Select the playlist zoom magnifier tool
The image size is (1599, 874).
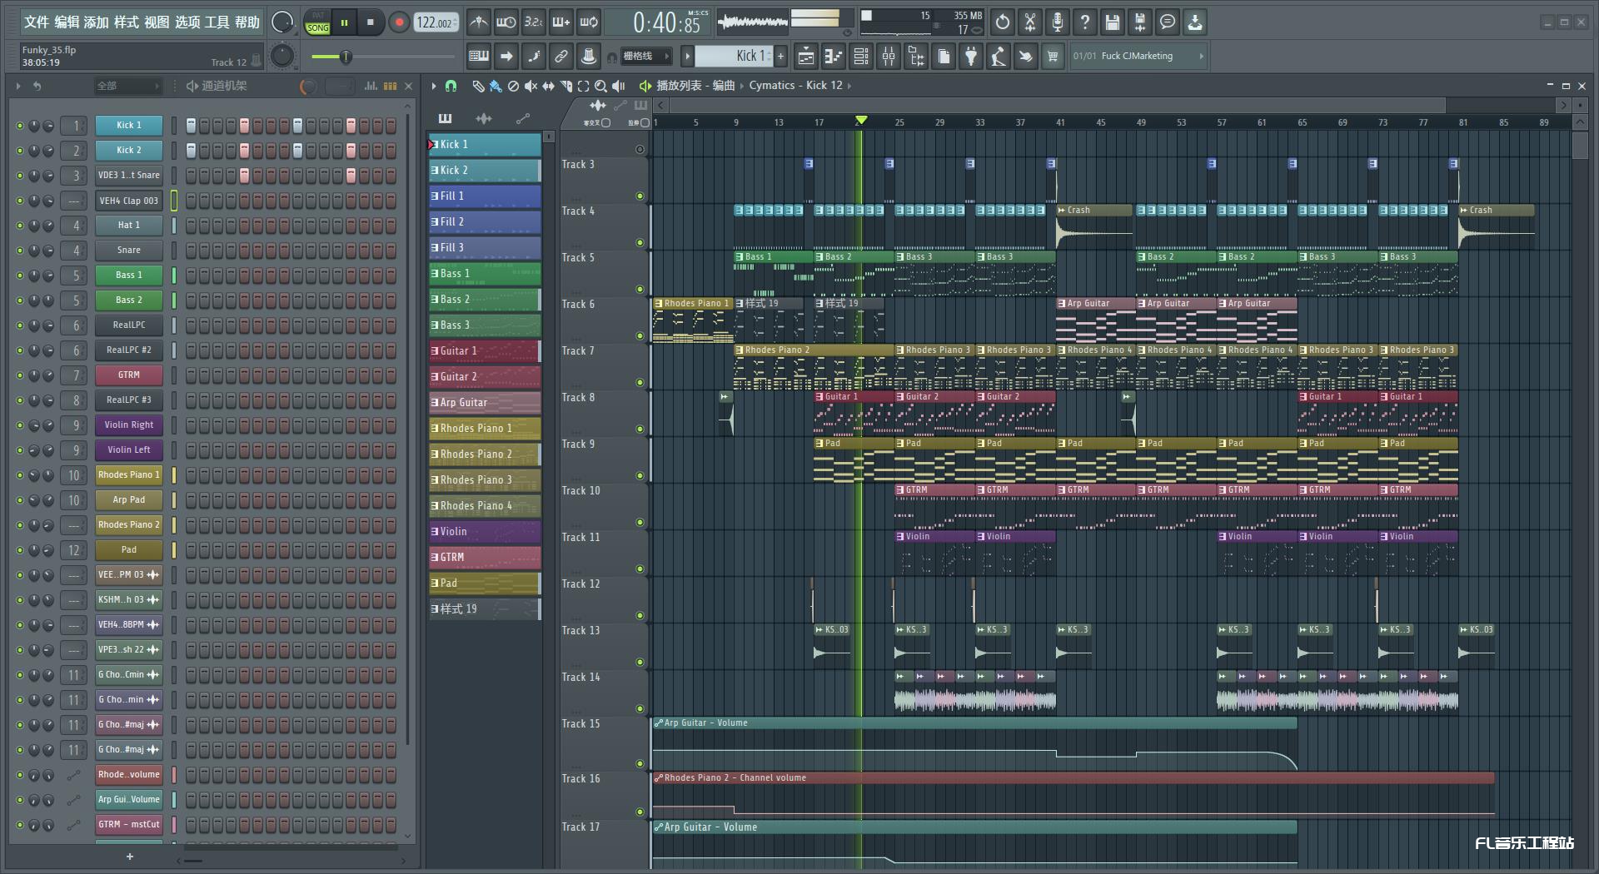pos(600,86)
